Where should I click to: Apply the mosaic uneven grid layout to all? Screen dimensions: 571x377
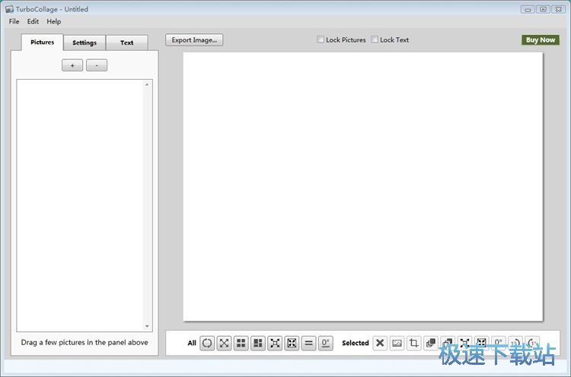[258, 343]
